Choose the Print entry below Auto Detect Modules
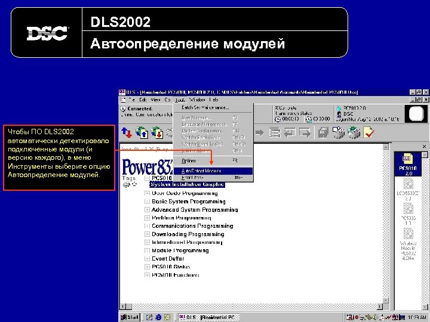Viewport: 430px width, 322px height. coord(213,178)
